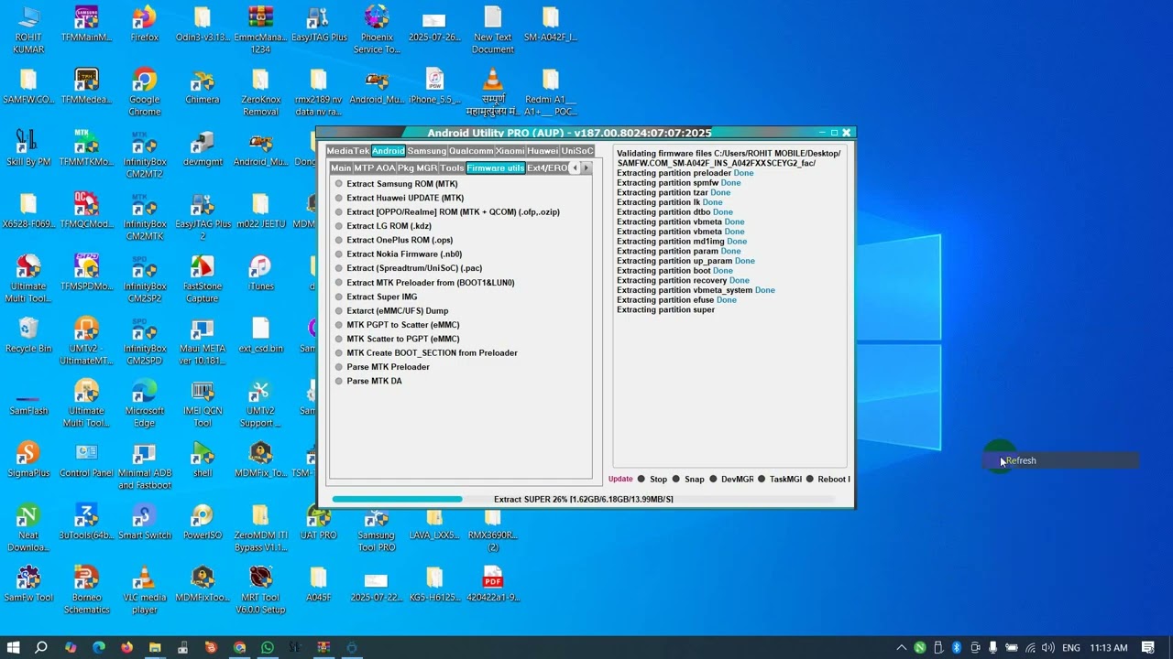
Task: Open the Microsoft Edge desktop icon
Action: tap(145, 404)
